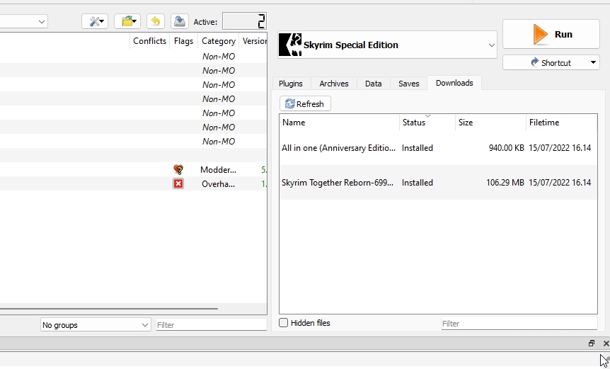Click the yellow restore backup arrow icon
Viewport: 610px width, 369px height.
point(156,21)
